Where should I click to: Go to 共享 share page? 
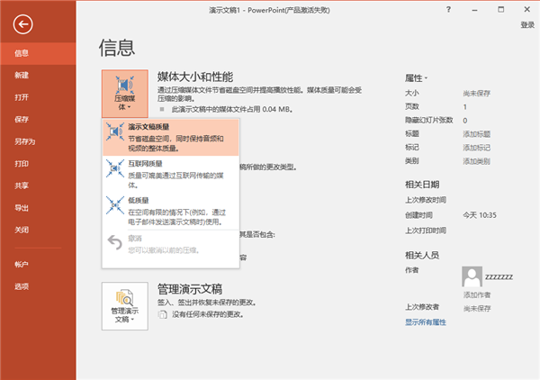pyautogui.click(x=38, y=185)
